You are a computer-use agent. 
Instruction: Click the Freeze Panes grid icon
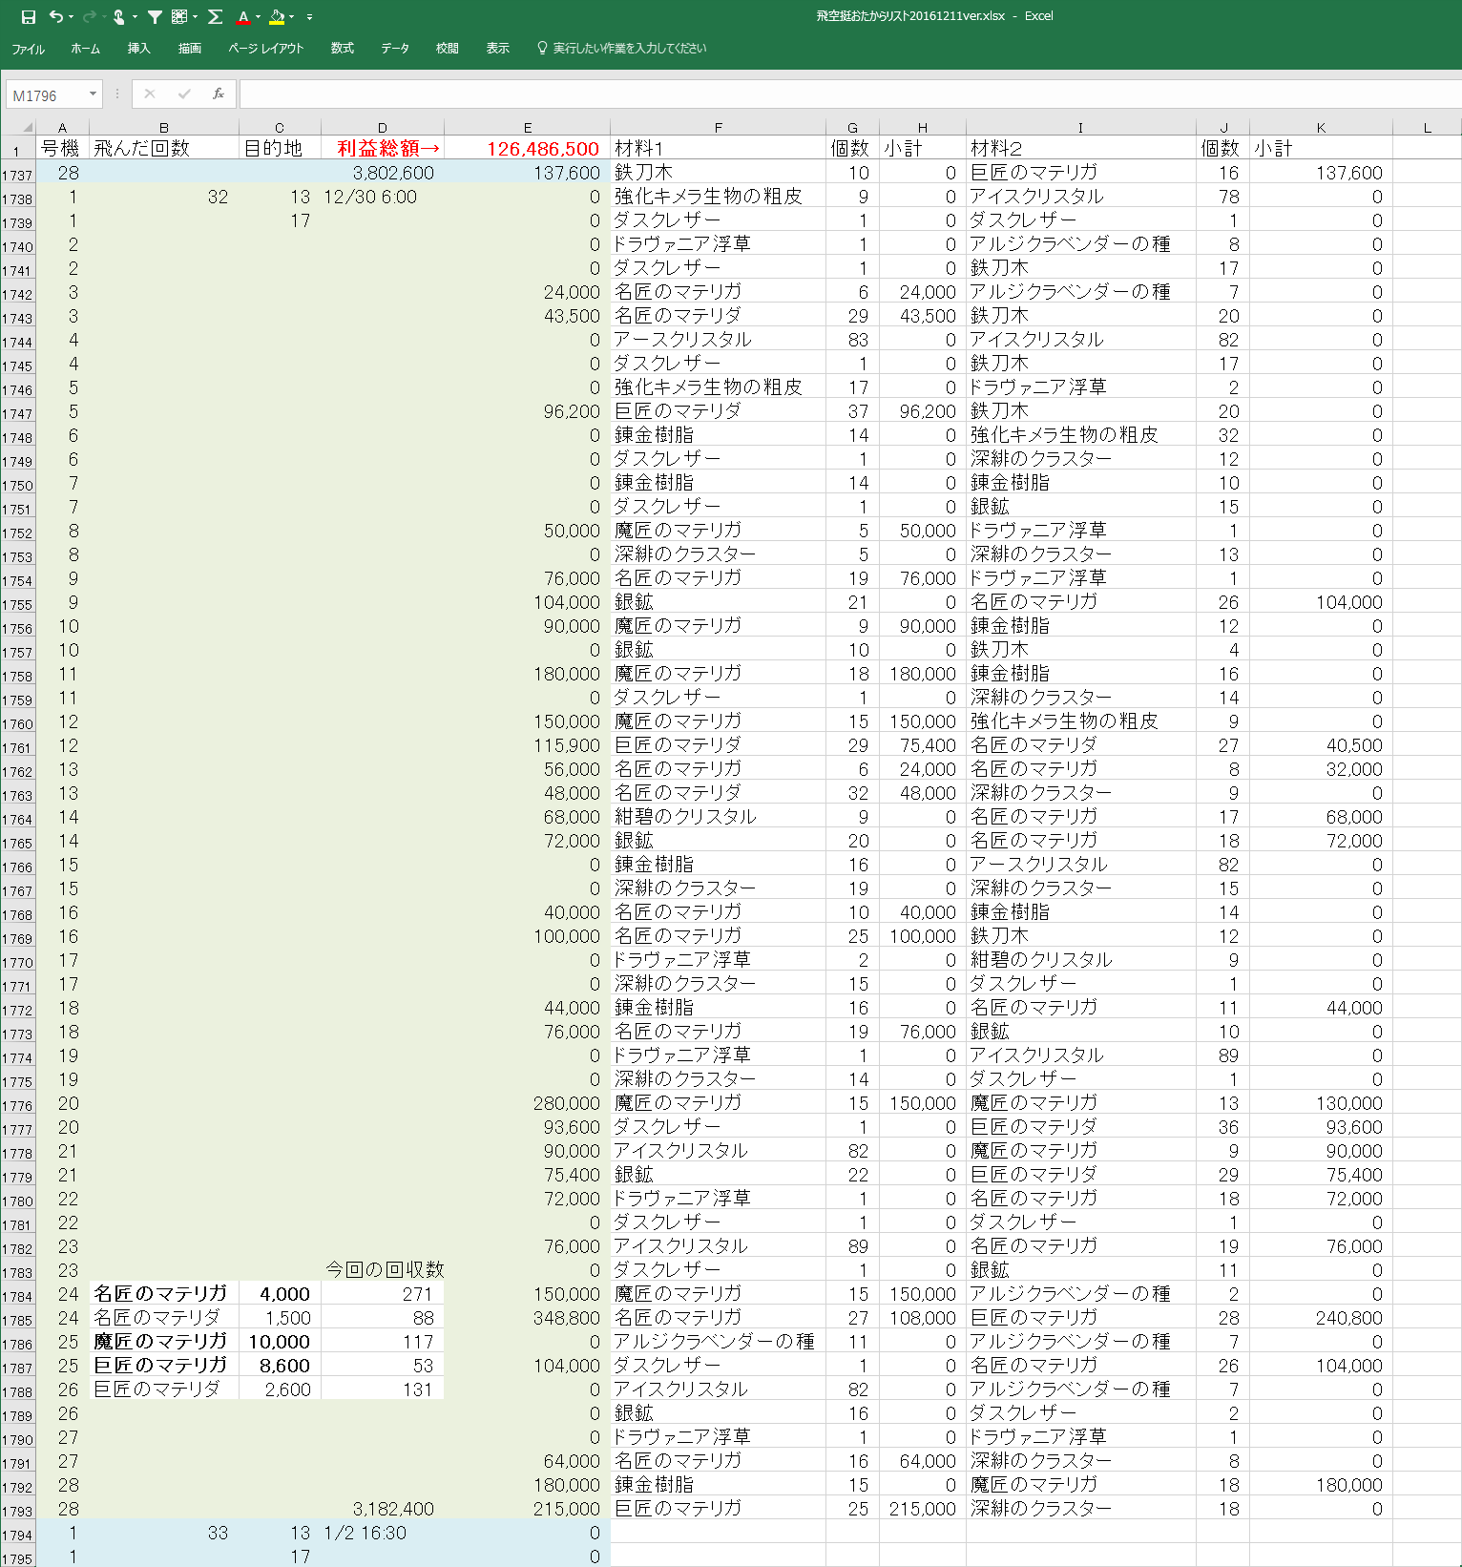[x=178, y=16]
